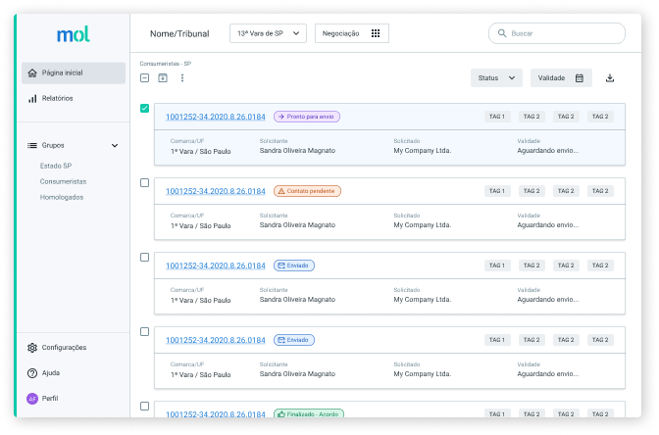Click TAG 1 in Contato pendente card
This screenshot has width=659, height=435.
(497, 191)
